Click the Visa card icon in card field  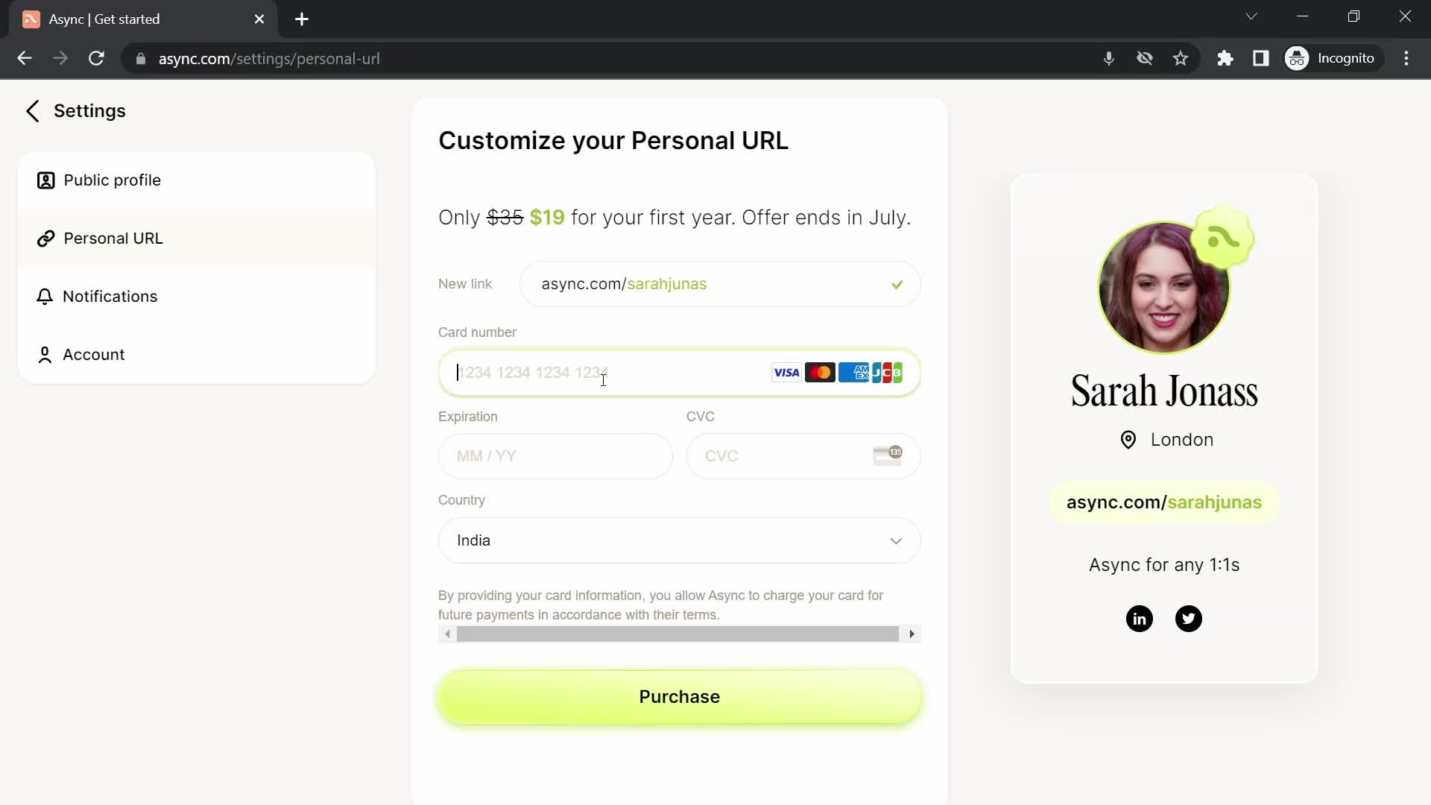pyautogui.click(x=786, y=371)
